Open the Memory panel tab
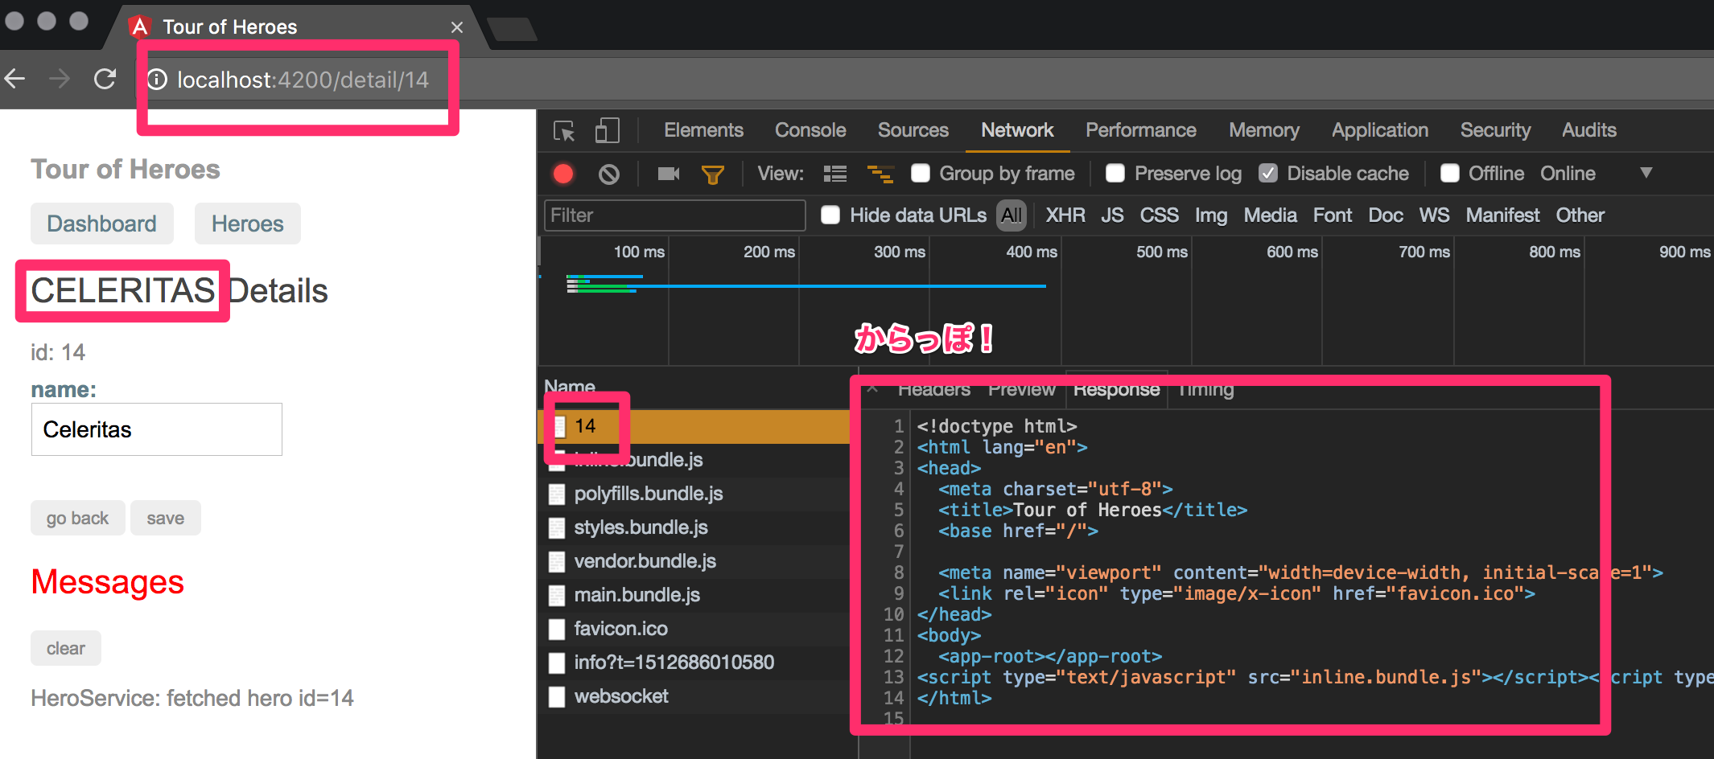1714x759 pixels. (1264, 130)
